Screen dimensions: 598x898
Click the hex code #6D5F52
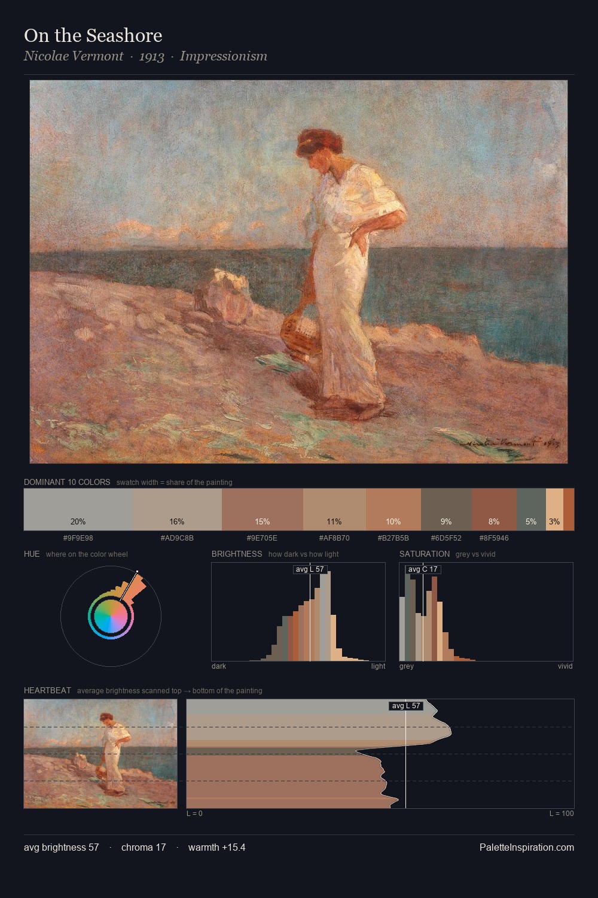[446, 538]
